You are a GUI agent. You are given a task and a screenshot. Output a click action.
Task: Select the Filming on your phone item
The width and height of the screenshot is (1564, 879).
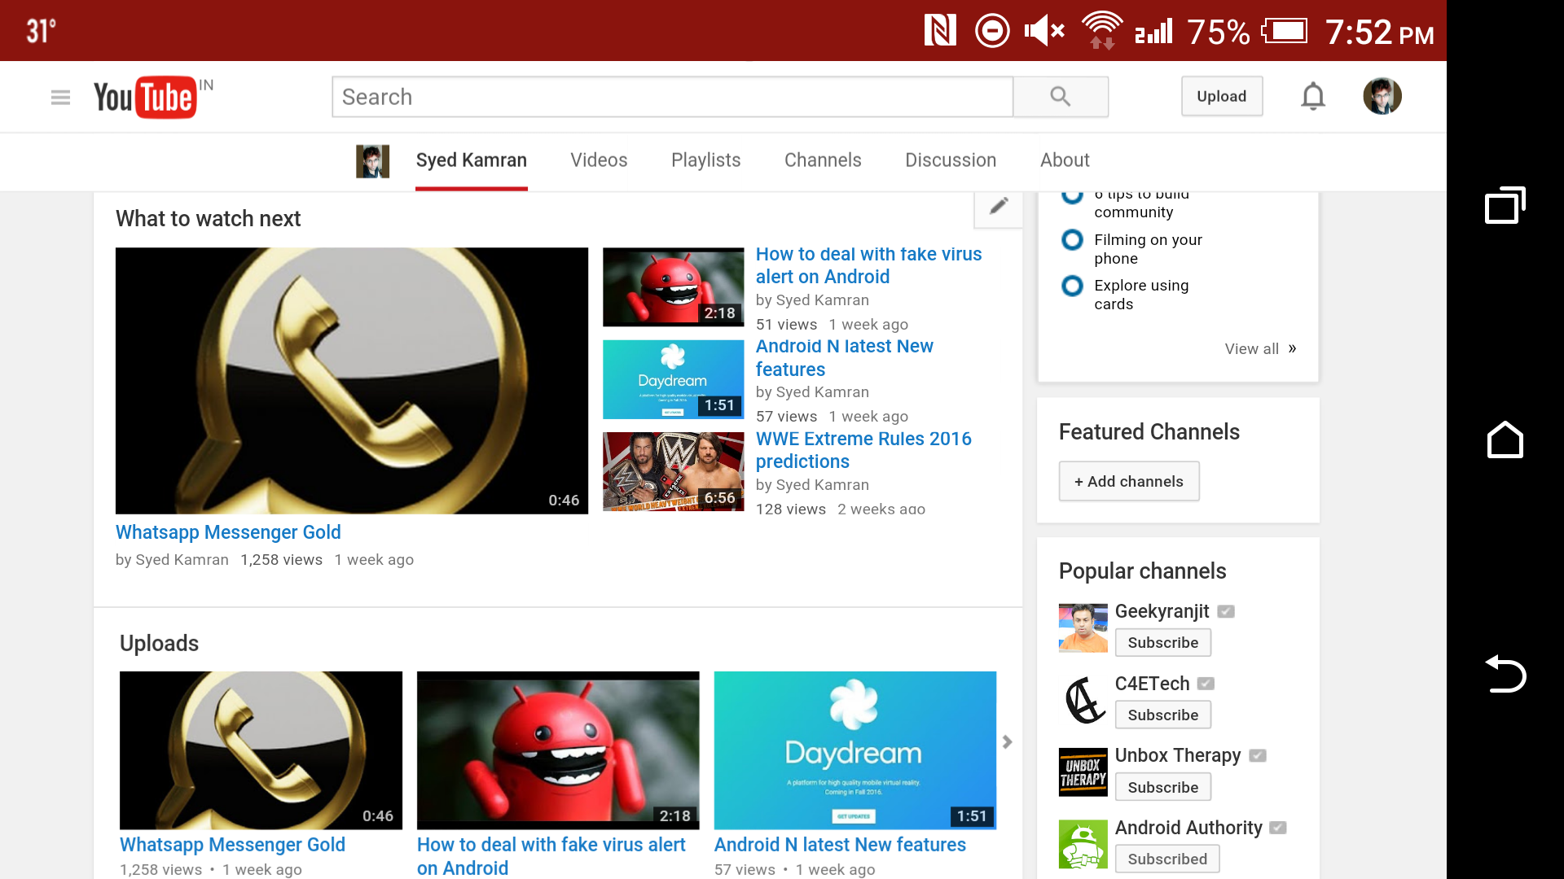tap(1147, 249)
